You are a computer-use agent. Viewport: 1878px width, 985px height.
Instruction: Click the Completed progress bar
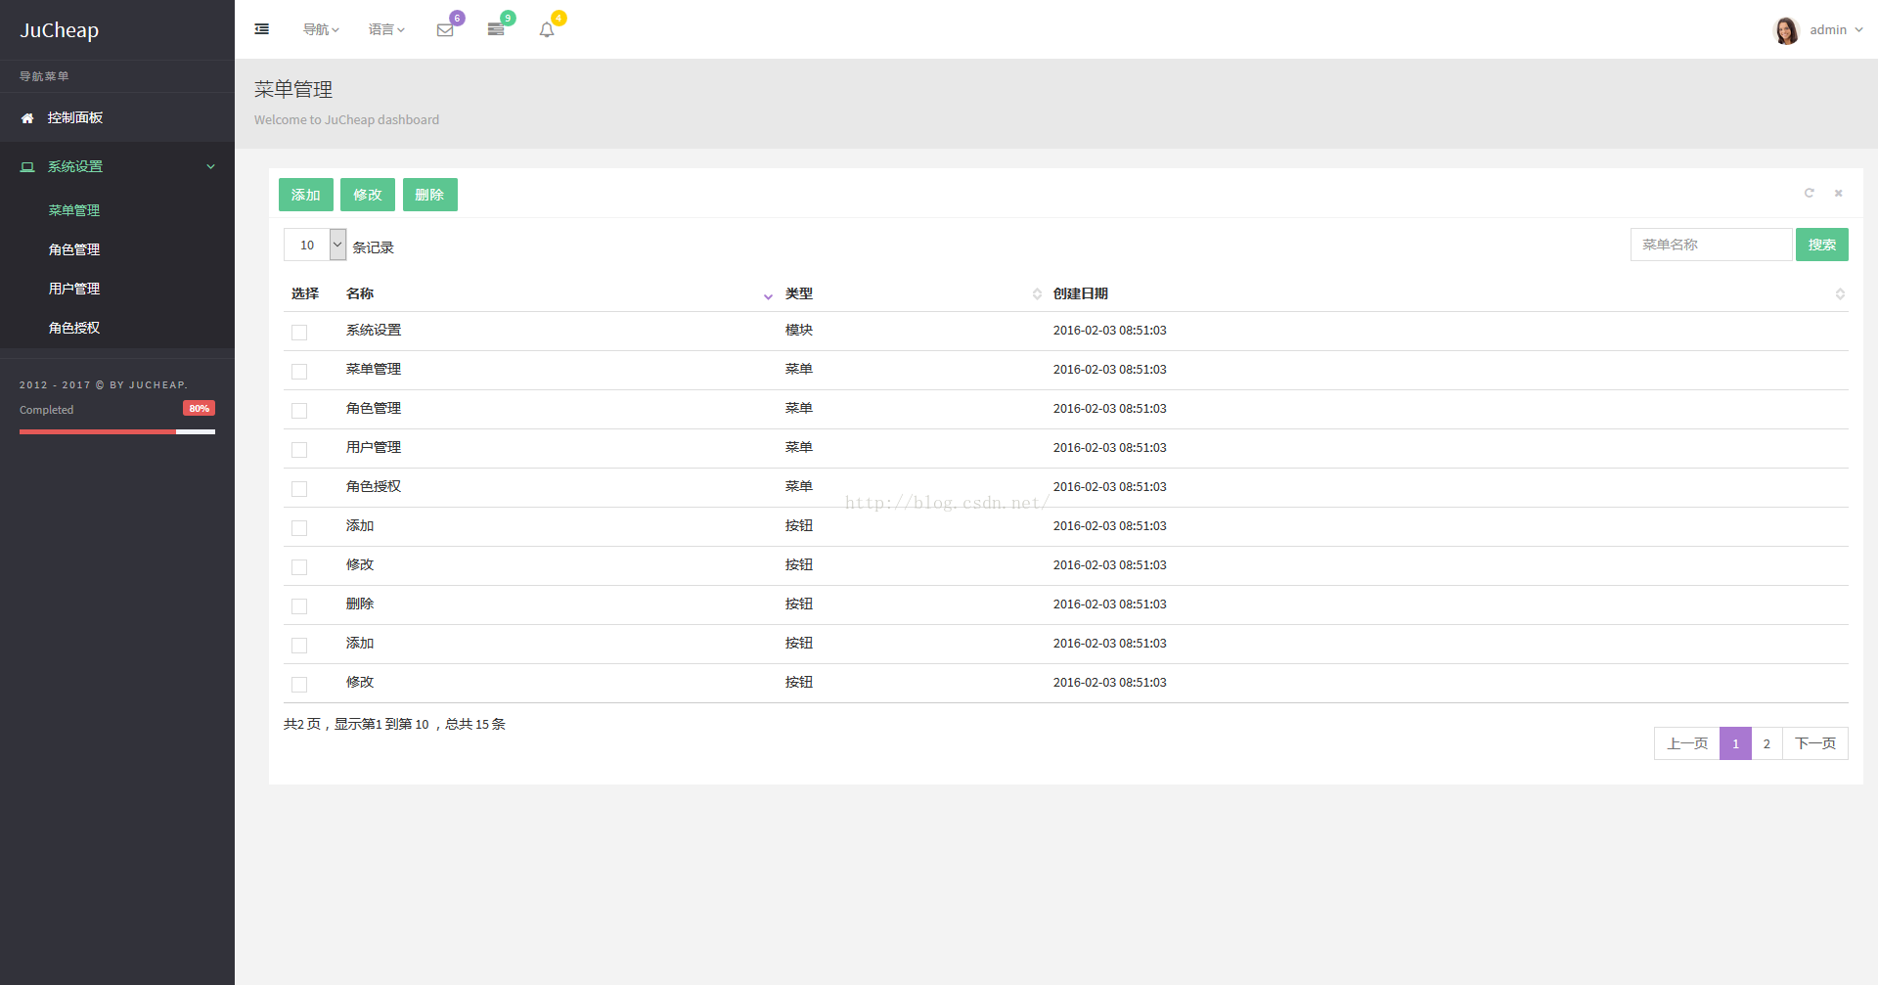pos(117,431)
